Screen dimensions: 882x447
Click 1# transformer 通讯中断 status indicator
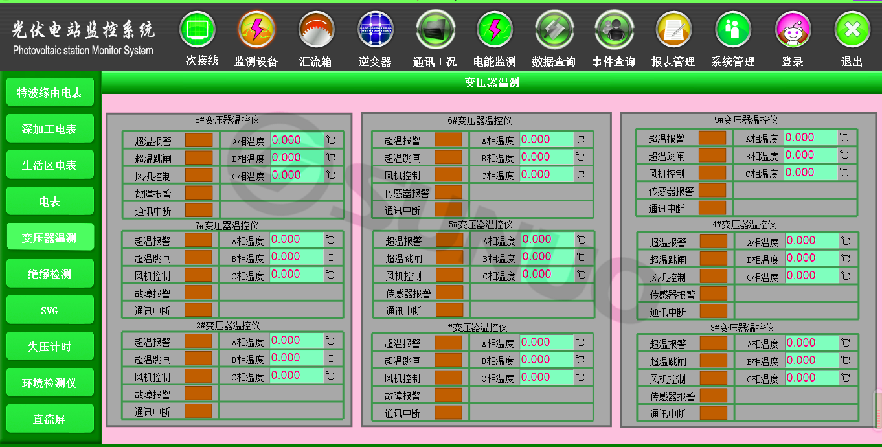point(448,413)
